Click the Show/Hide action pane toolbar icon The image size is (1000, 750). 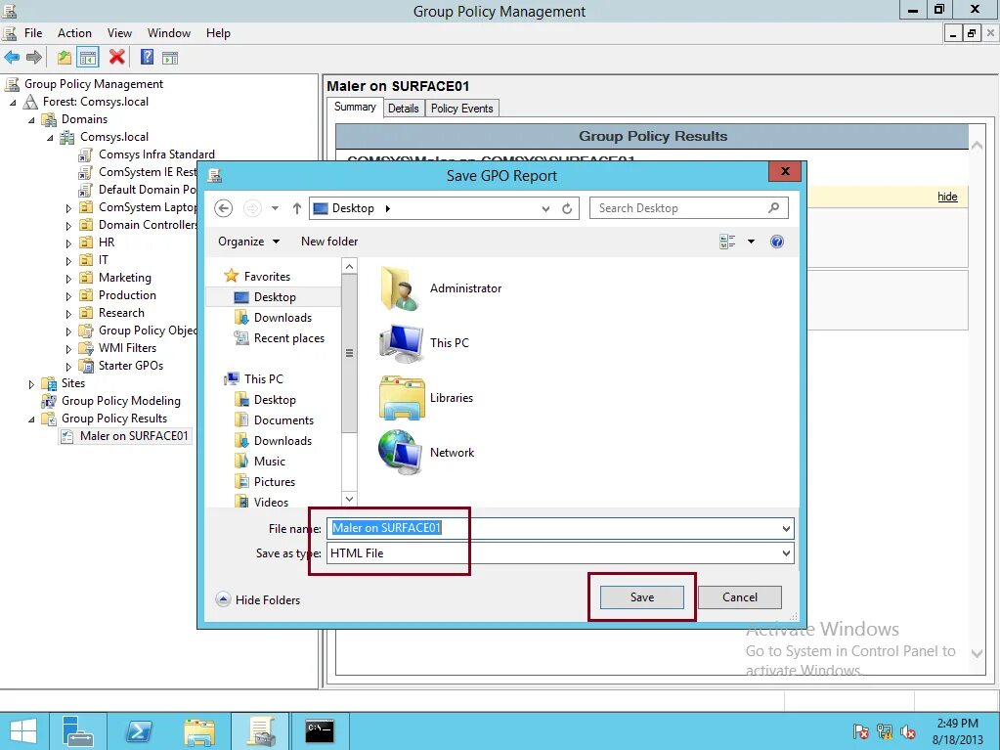tap(170, 58)
